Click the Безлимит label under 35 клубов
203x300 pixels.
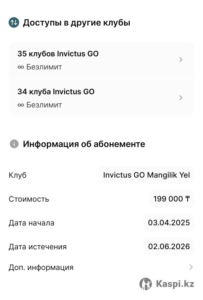click(x=44, y=67)
